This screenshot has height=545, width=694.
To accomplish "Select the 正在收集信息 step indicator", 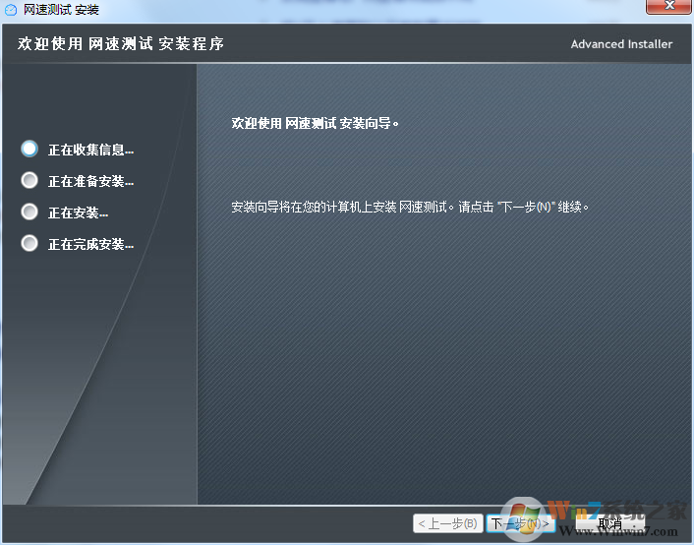I will tap(29, 149).
